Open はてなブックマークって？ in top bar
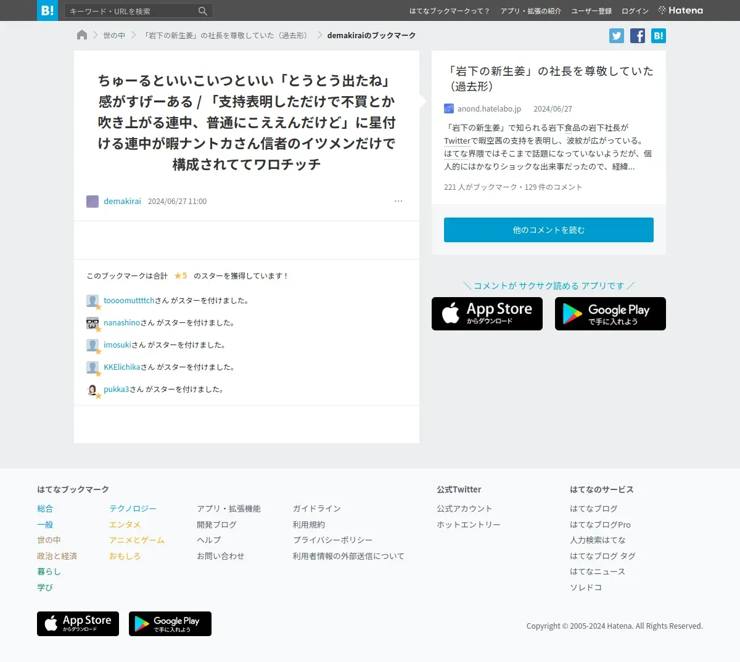This screenshot has width=740, height=662. point(450,11)
